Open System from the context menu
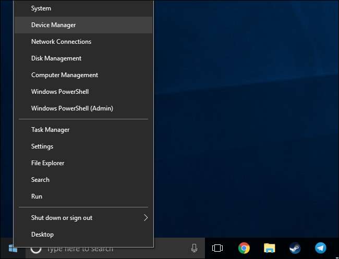 41,8
